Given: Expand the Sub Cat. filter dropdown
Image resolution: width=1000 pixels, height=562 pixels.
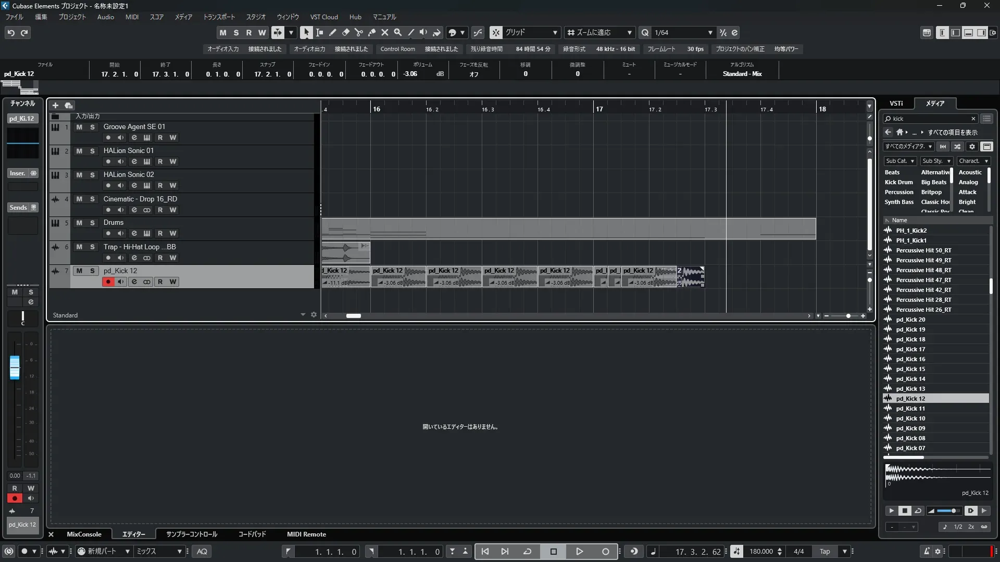Looking at the screenshot, I should 900,161.
